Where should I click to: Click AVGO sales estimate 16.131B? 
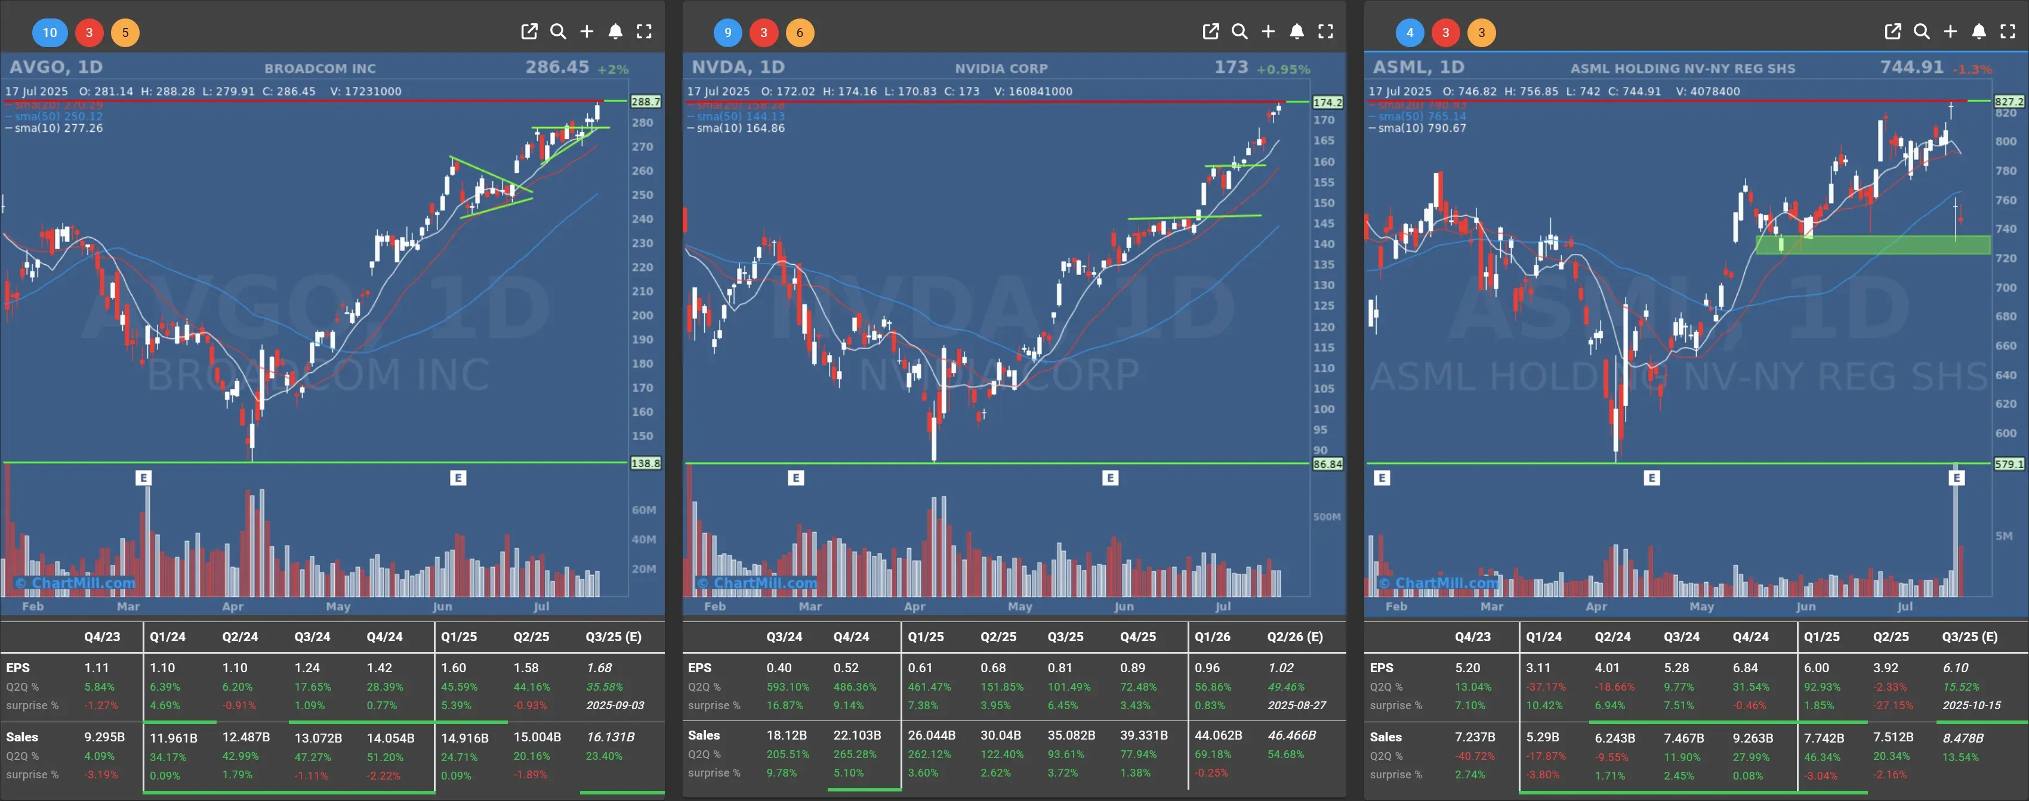(610, 737)
